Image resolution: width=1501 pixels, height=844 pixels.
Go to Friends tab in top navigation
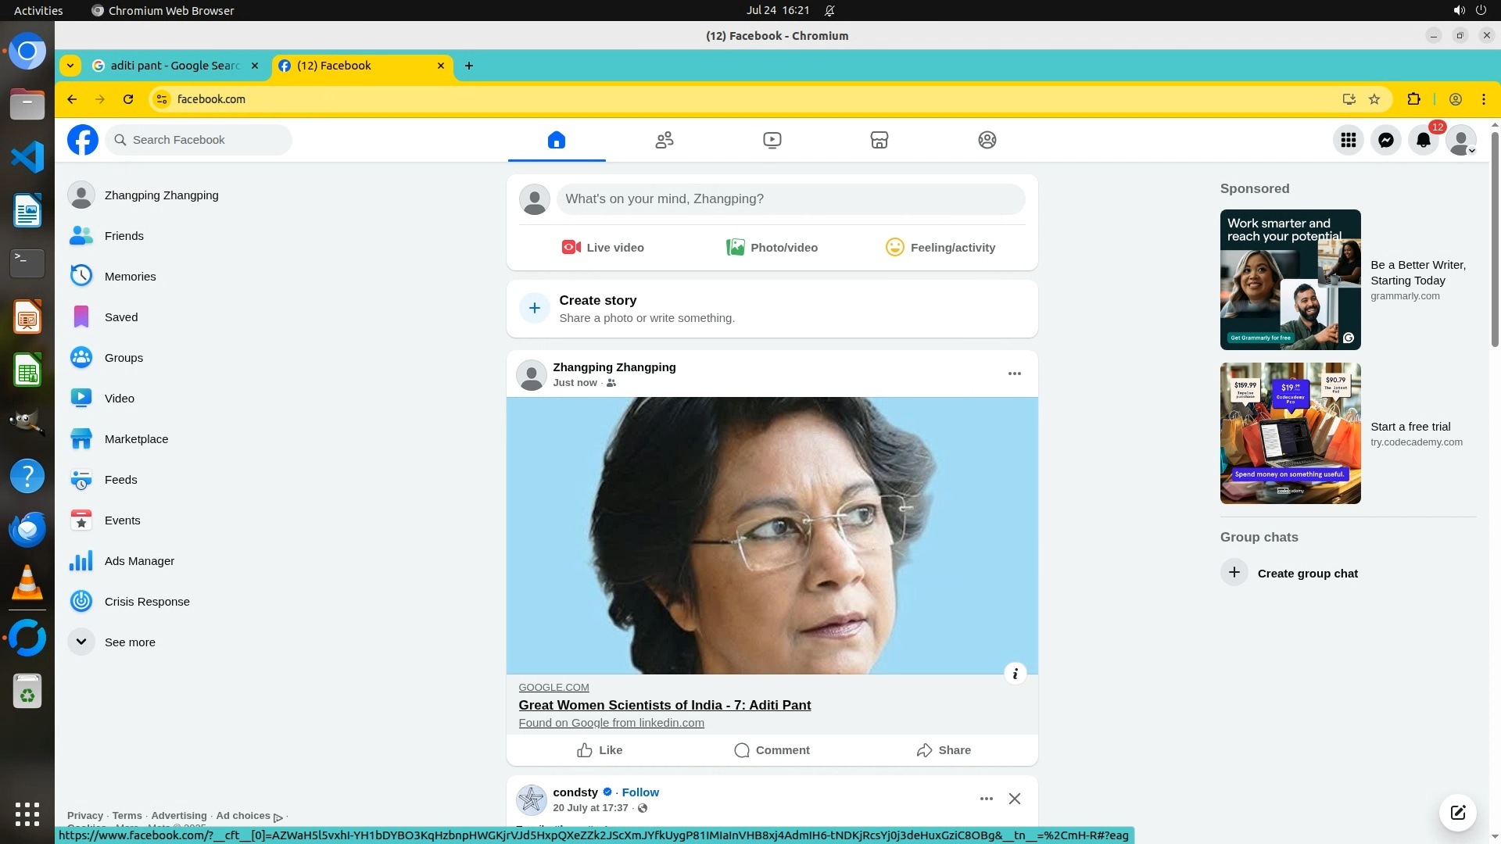(x=664, y=141)
